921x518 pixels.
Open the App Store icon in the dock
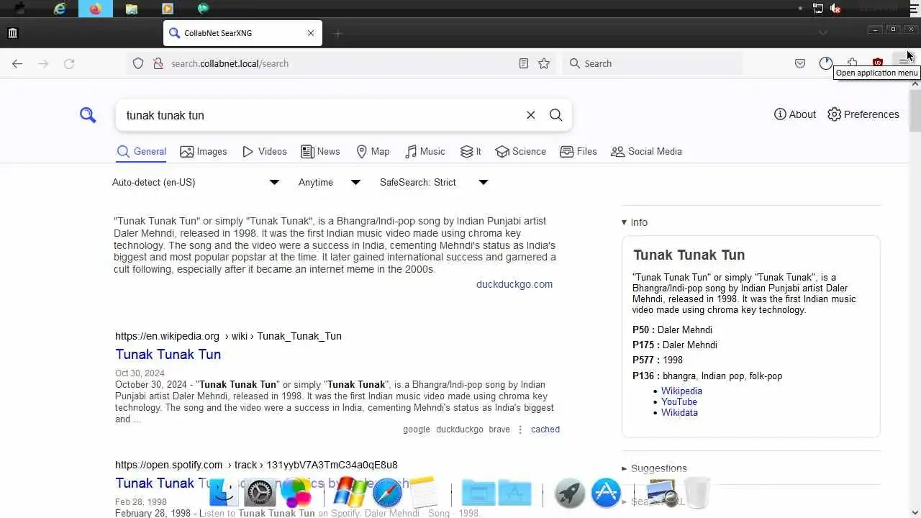tap(606, 493)
